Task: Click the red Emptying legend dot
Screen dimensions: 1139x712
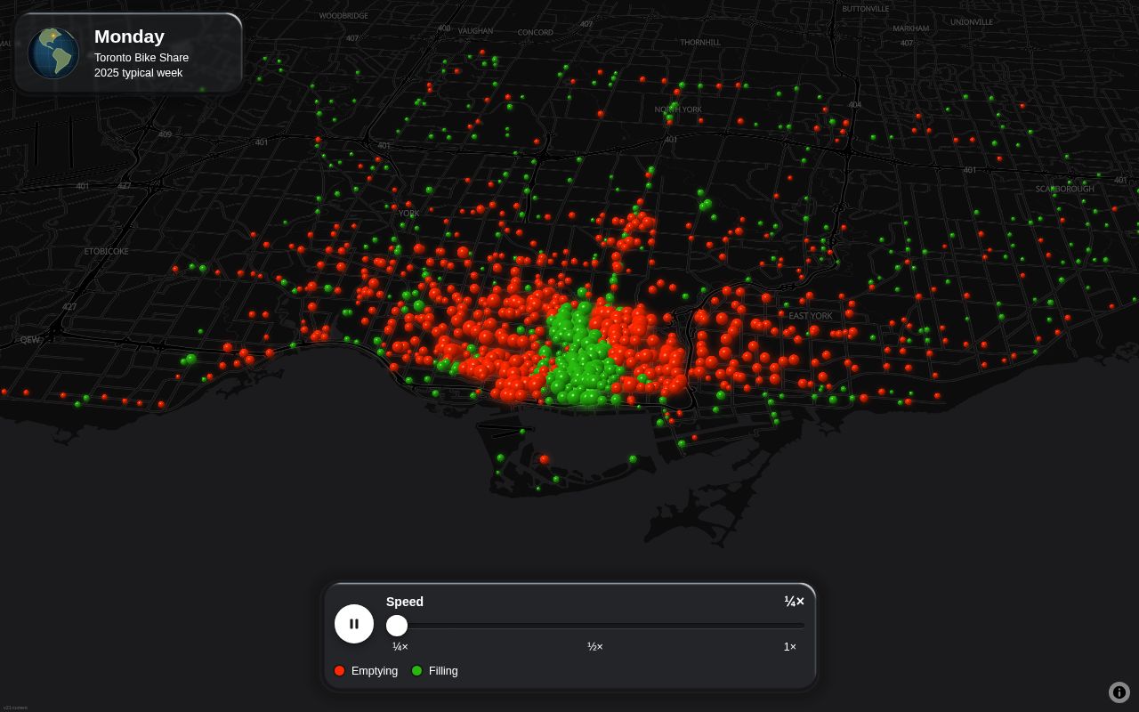Action: [x=339, y=671]
